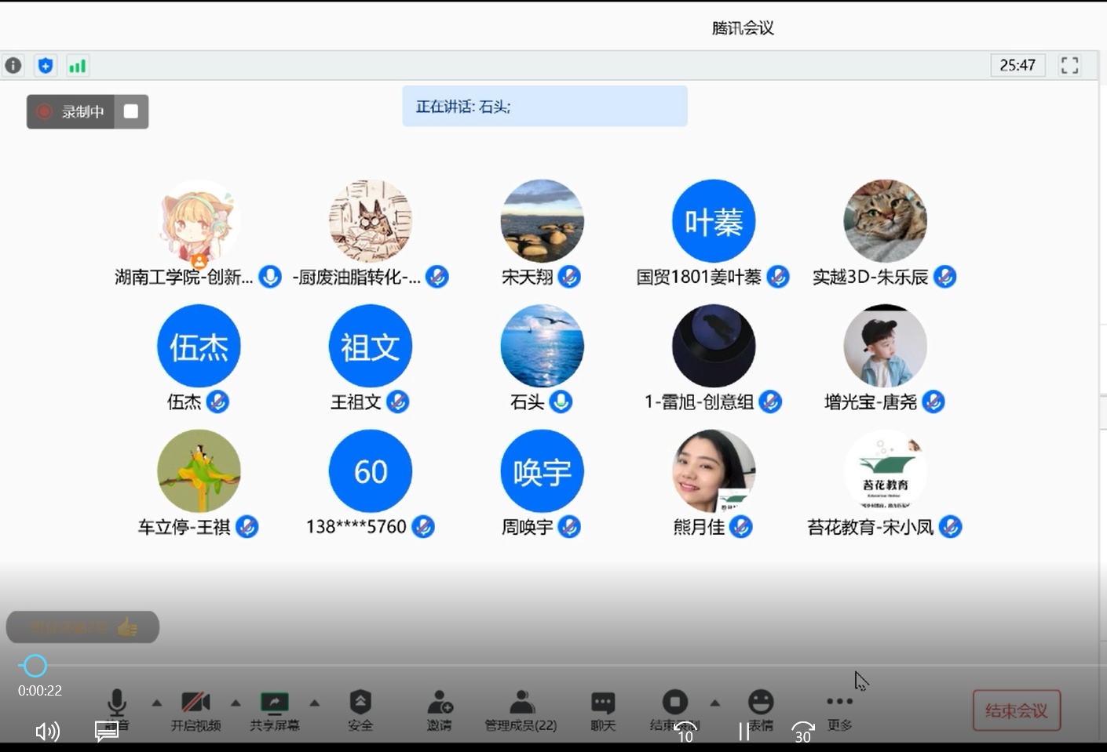Expand audio options arrow beside microphone
The height and width of the screenshot is (752, 1107).
point(157,703)
